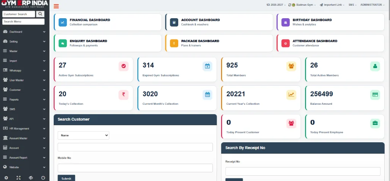Open the 2026-2027 financial year dropdown
The width and height of the screenshot is (390, 181).
click(x=276, y=5)
